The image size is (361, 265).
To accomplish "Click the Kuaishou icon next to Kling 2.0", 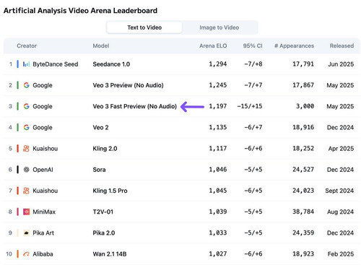I will click(26, 149).
